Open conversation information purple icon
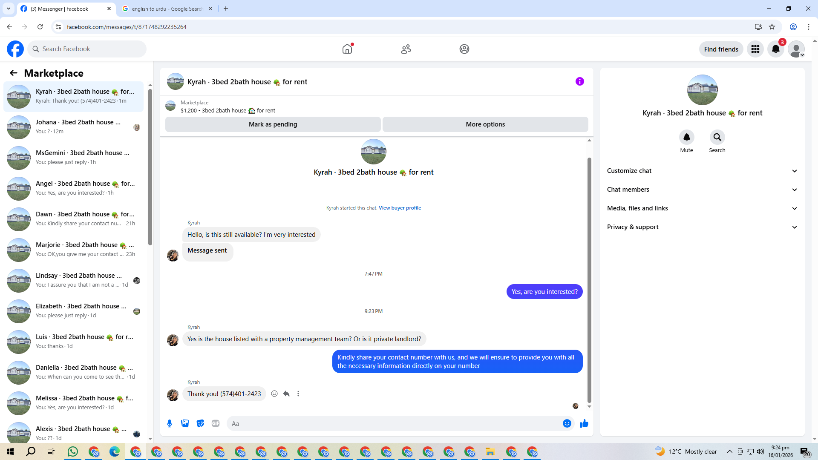 (x=579, y=81)
